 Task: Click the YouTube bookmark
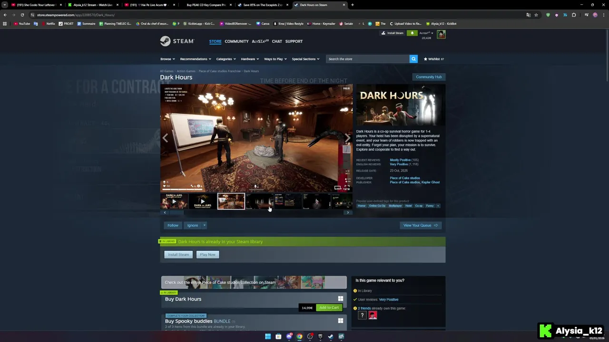coord(22,23)
